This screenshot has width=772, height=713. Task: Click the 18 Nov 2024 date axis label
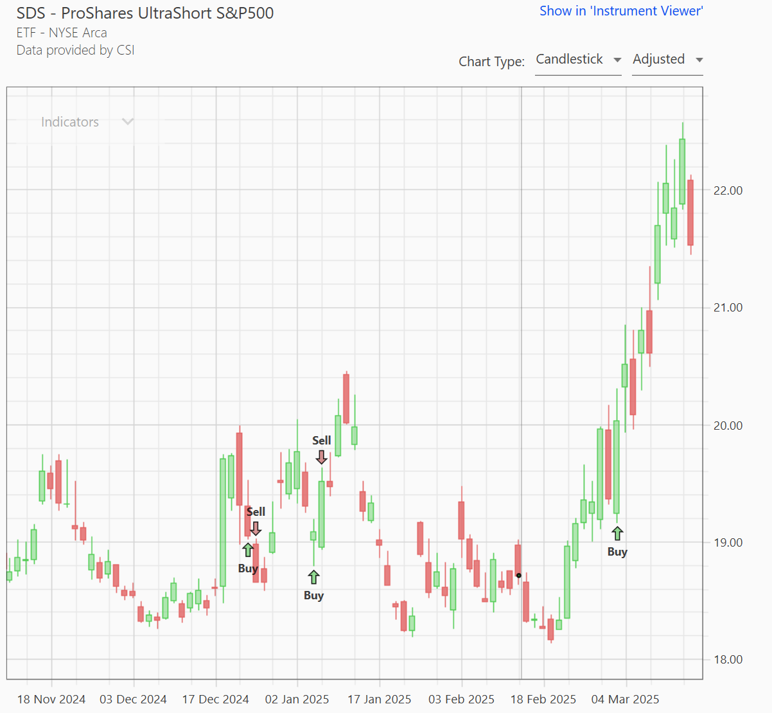tap(51, 699)
